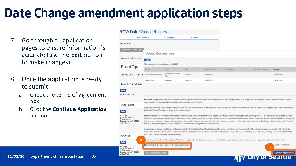Image resolution: width=296 pixels, height=166 pixels.
Task: Go to step 5 Attachments
Action: [169, 38]
